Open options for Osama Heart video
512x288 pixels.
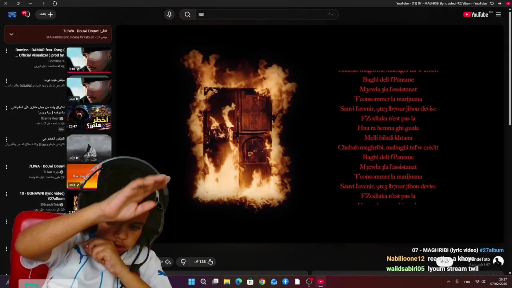click(x=6, y=108)
